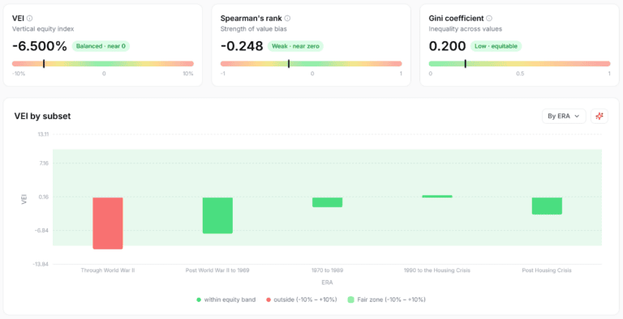Click 'Vertical equity index' subtitle
Image resolution: width=623 pixels, height=319 pixels.
[43, 29]
